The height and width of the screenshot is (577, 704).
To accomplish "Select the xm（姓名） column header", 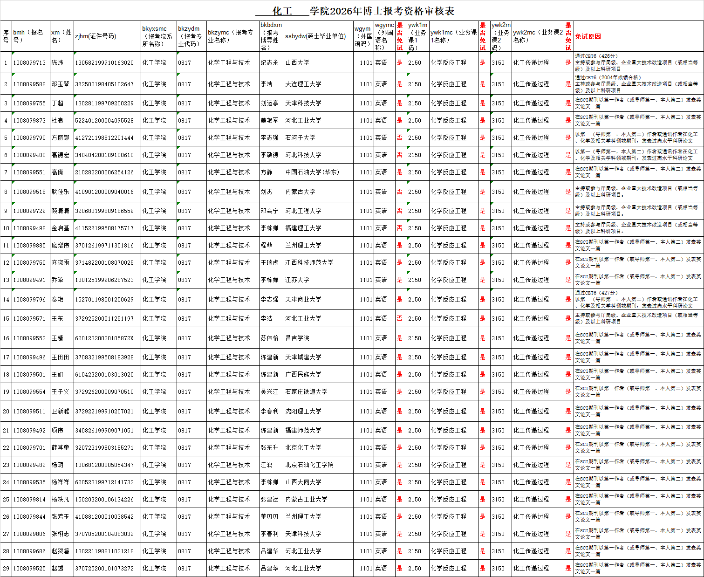I will click(62, 36).
